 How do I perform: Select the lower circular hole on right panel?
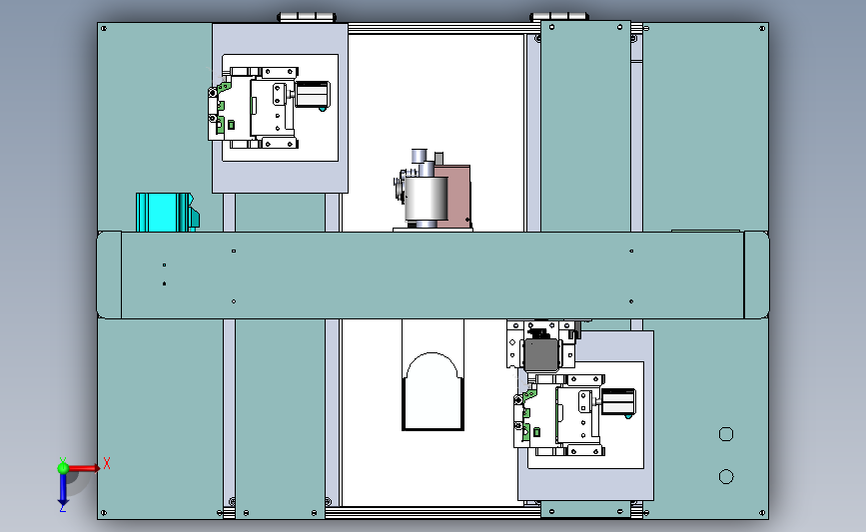click(726, 477)
